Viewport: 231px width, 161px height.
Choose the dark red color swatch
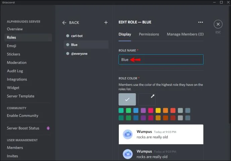pyautogui.click(x=173, y=118)
